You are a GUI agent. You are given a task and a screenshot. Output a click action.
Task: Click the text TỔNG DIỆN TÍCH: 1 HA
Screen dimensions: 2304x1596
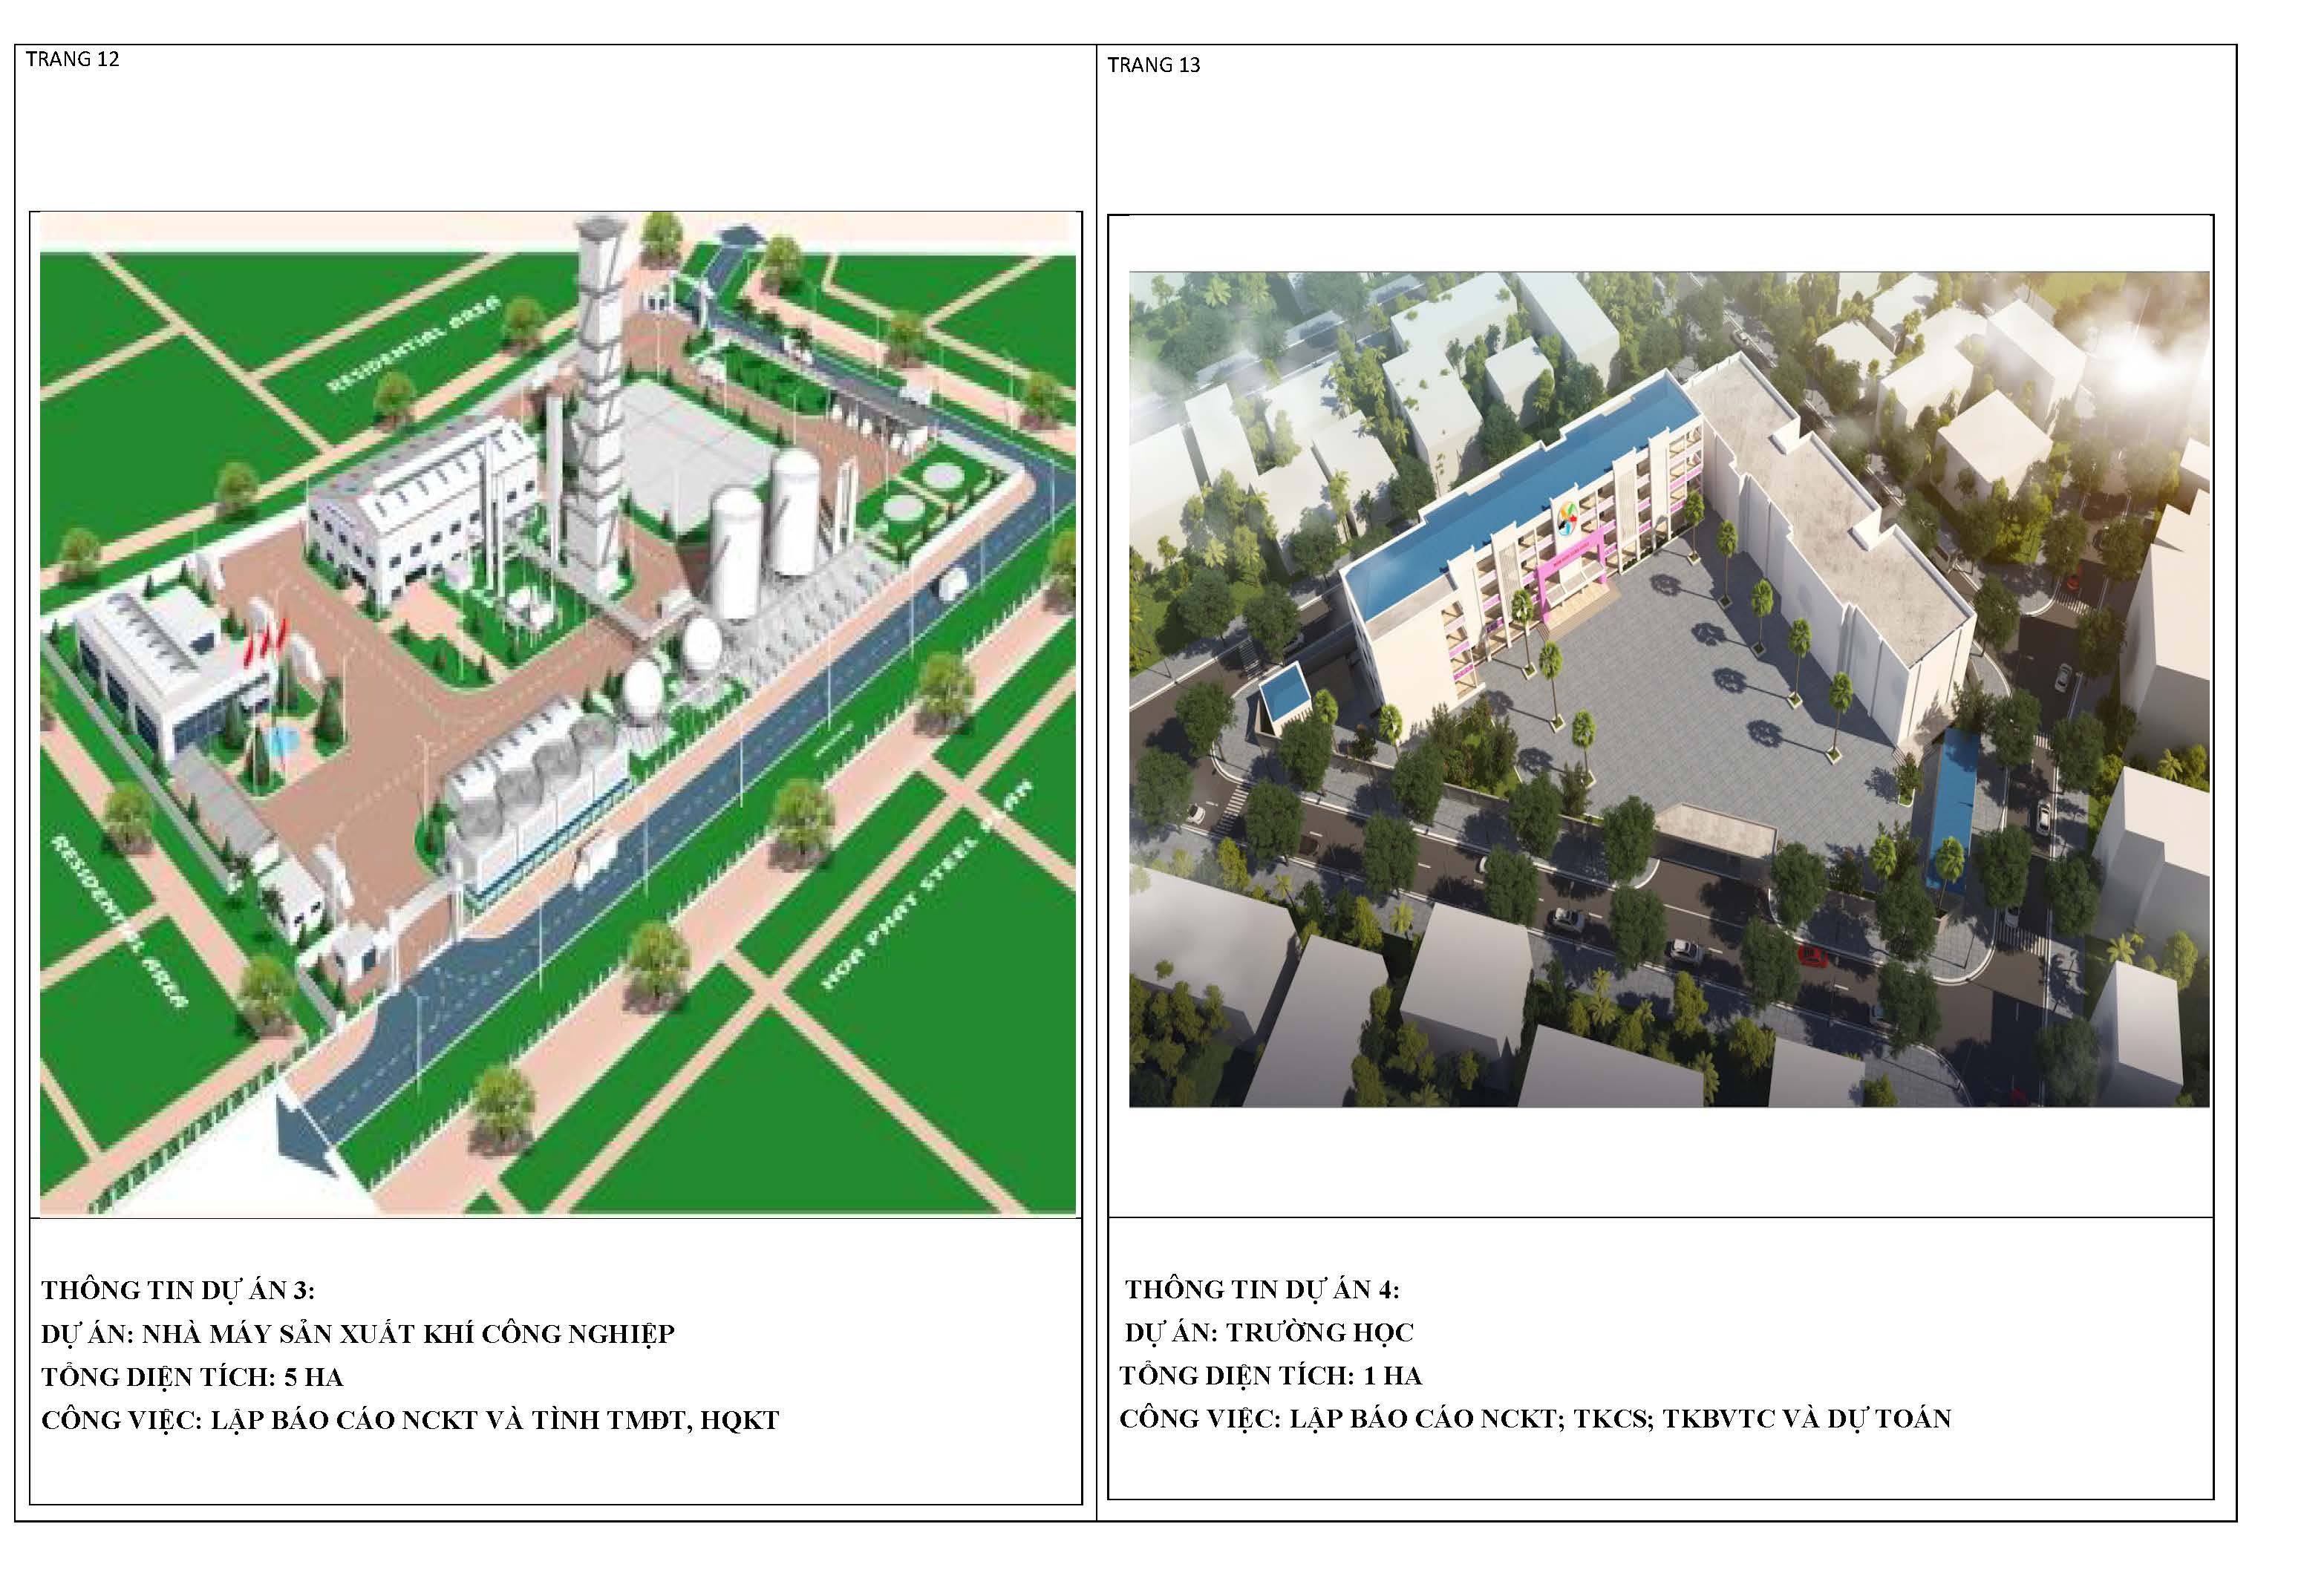pyautogui.click(x=1271, y=1375)
